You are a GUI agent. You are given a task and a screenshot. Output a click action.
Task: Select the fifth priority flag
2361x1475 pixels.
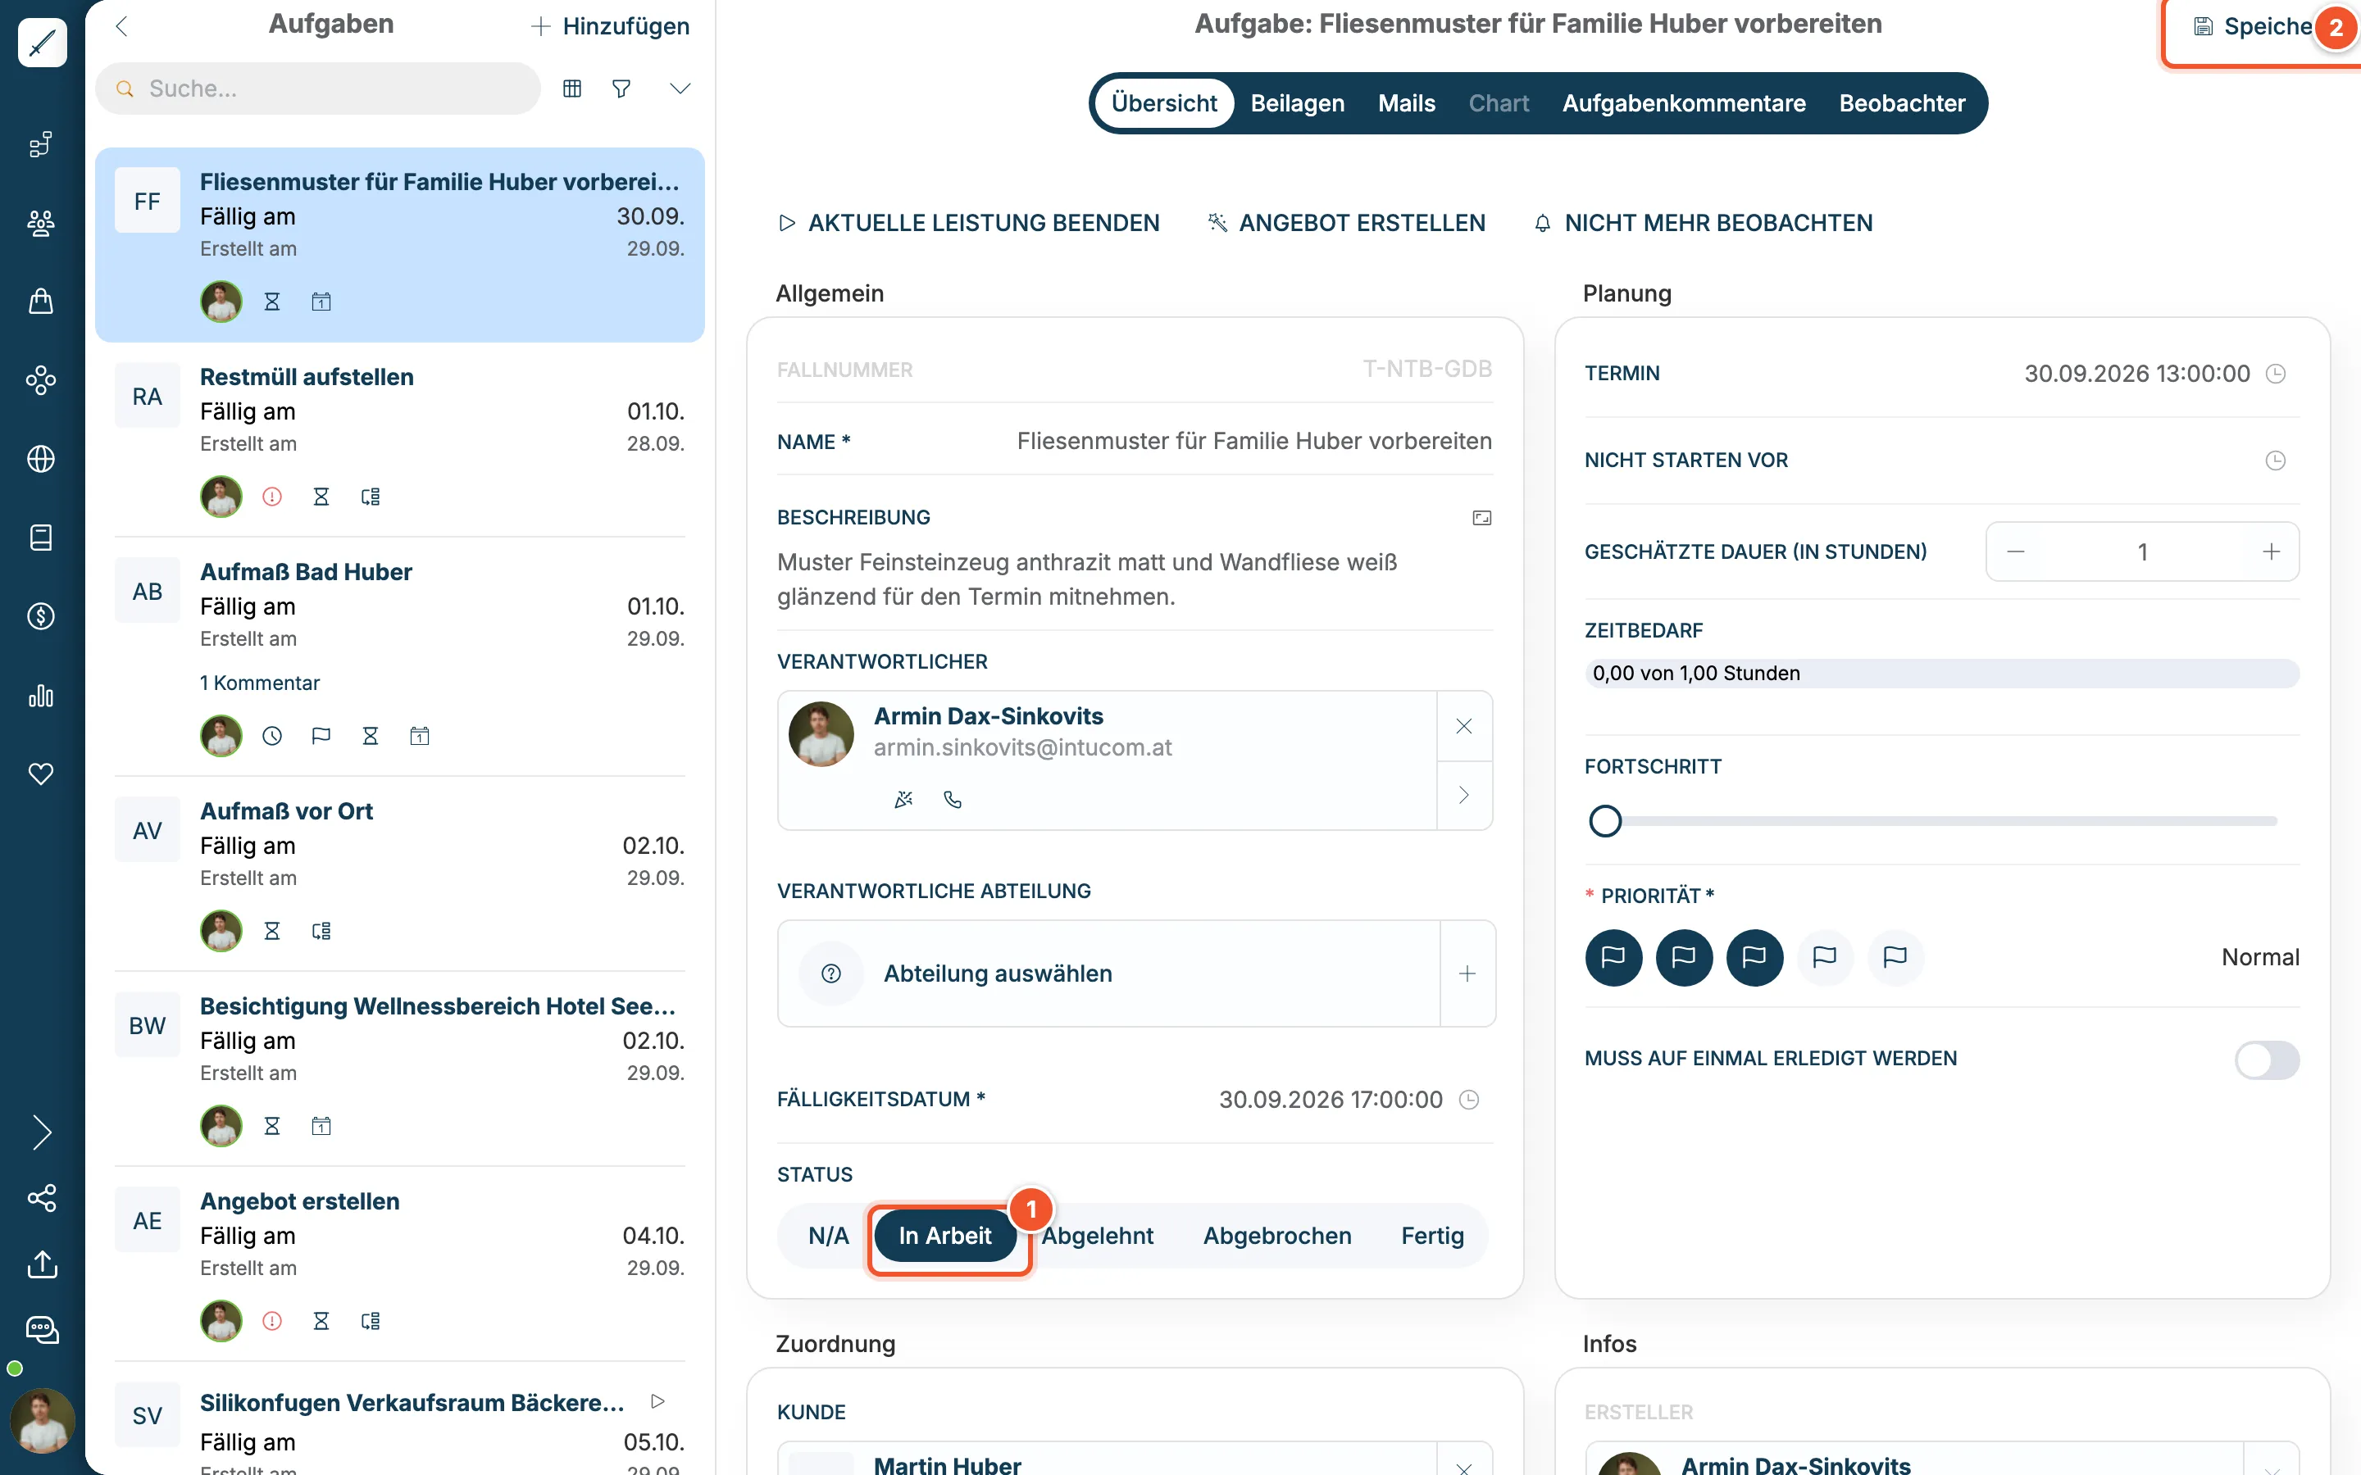click(x=1895, y=957)
